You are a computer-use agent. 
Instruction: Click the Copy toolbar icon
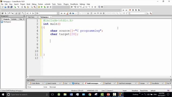click(x=25, y=7)
